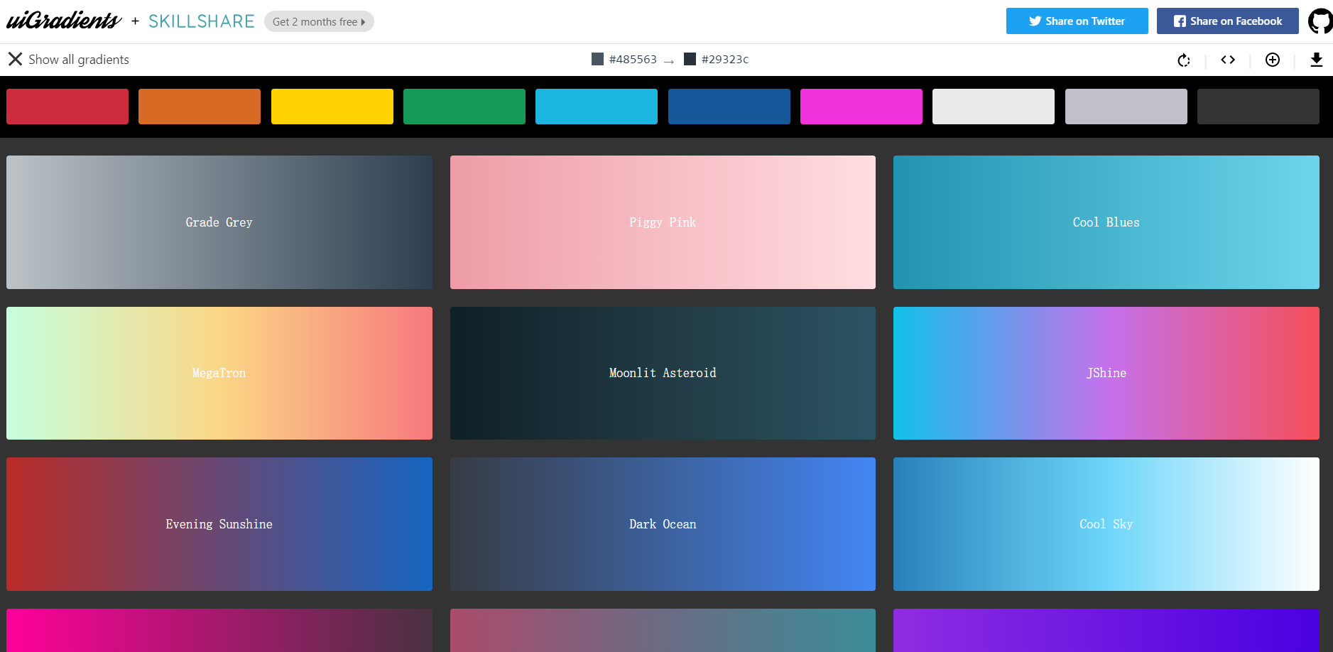This screenshot has width=1333, height=652.
Task: Share on Twitter
Action: [1077, 21]
